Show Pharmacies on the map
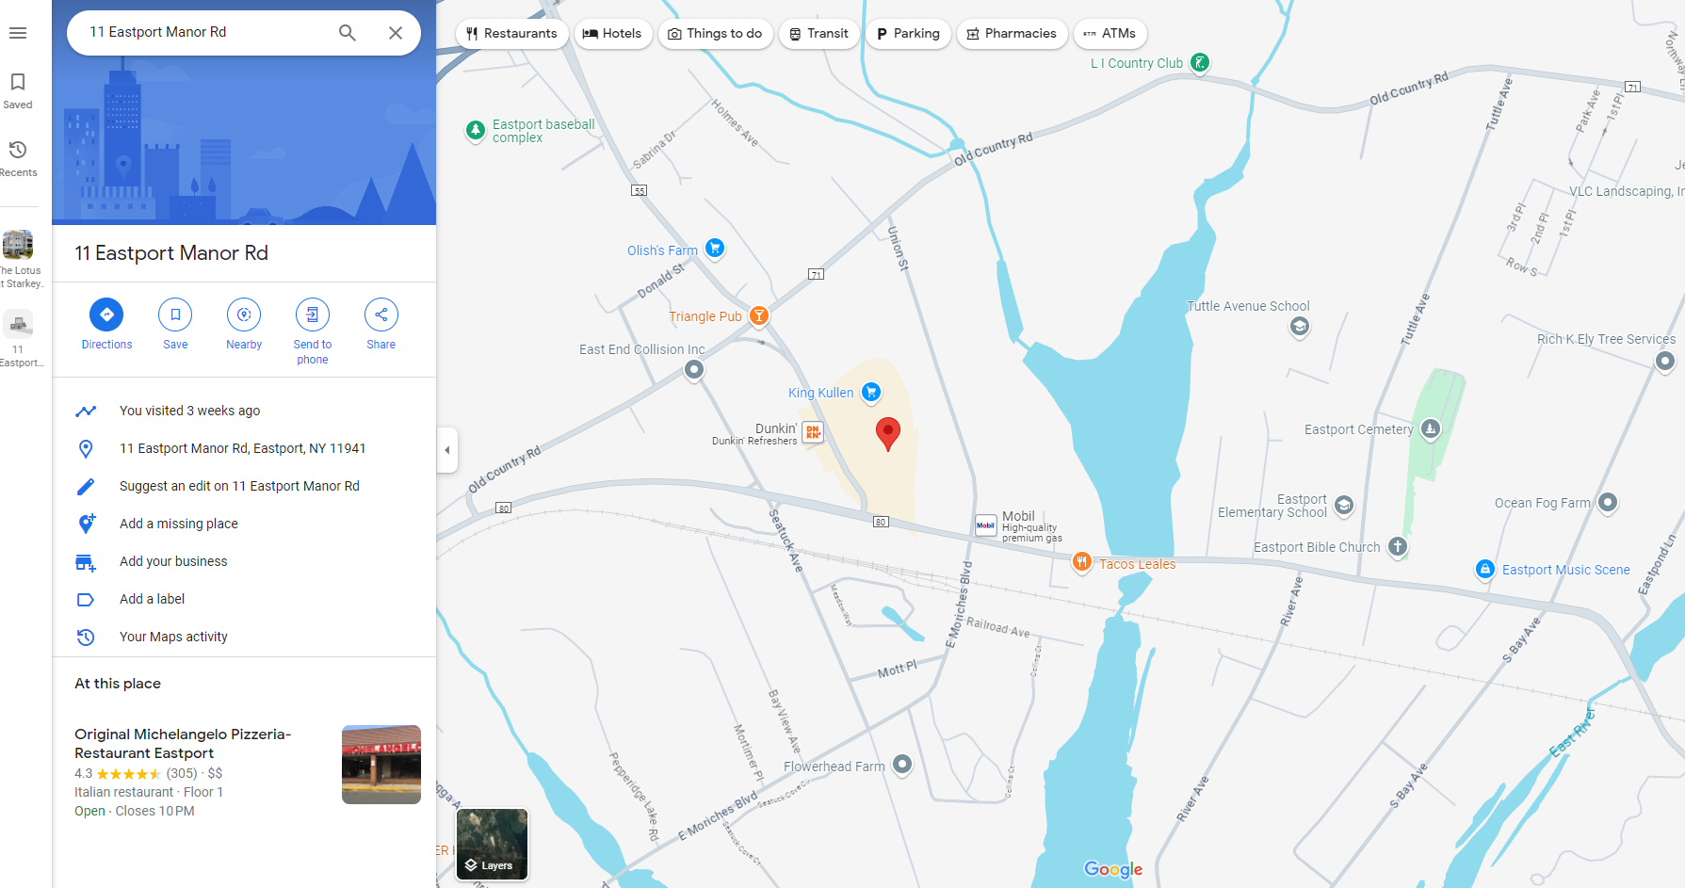This screenshot has width=1685, height=888. point(1012,34)
